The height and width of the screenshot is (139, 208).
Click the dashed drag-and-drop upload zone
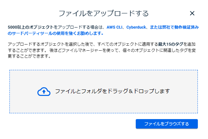click(103, 92)
